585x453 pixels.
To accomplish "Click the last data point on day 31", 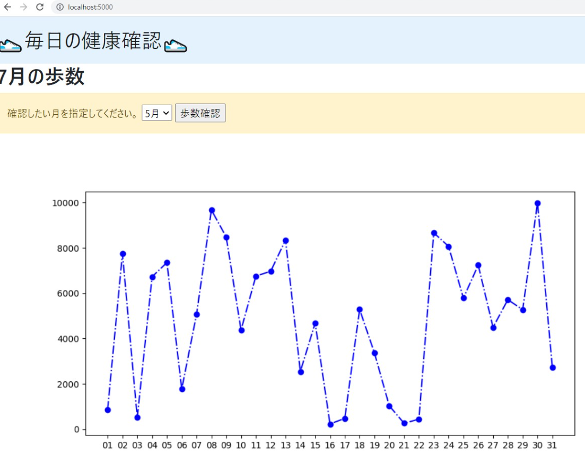I will point(553,367).
